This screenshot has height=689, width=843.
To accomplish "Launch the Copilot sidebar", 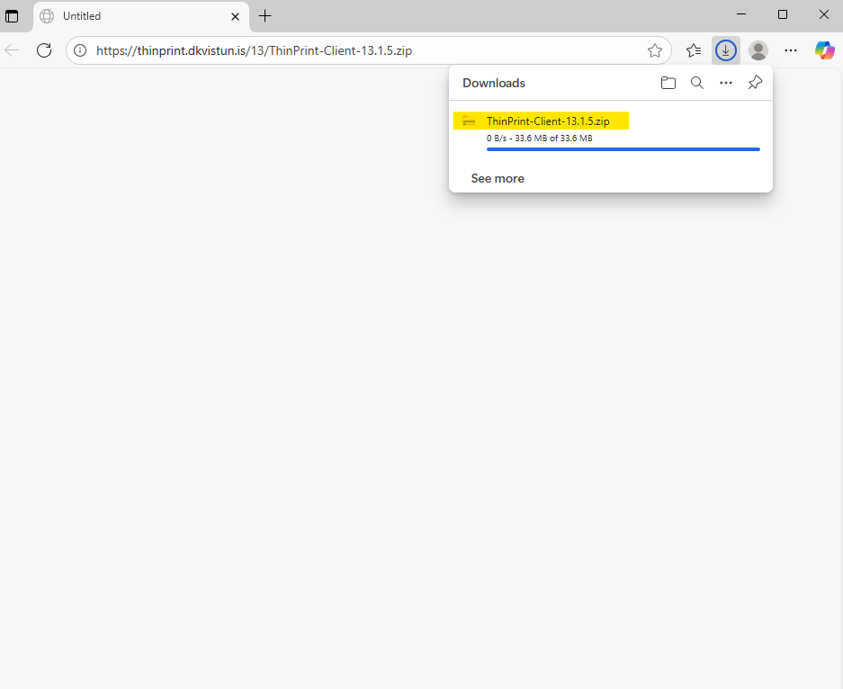I will coord(824,50).
